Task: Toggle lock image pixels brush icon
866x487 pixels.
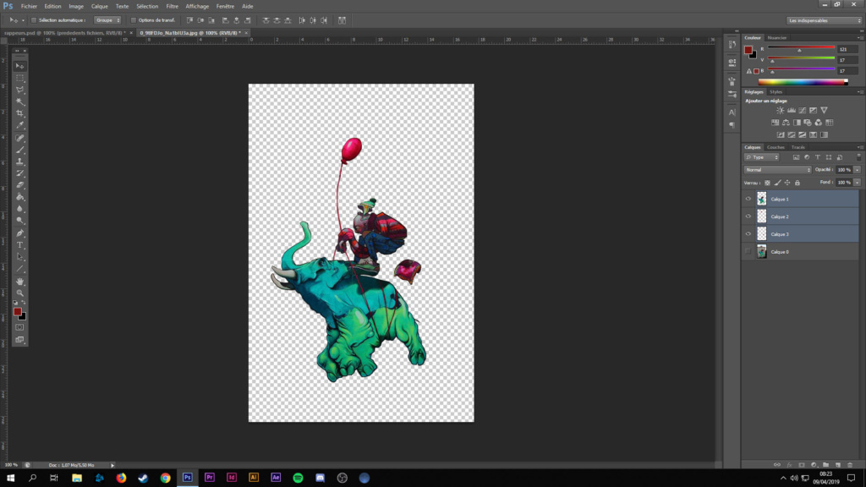Action: click(778, 183)
